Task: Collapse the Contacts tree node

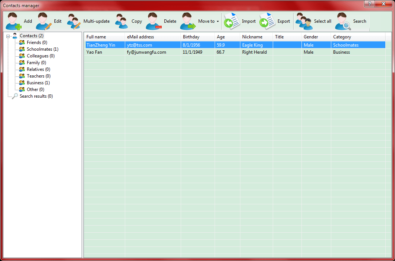Action: coord(8,36)
